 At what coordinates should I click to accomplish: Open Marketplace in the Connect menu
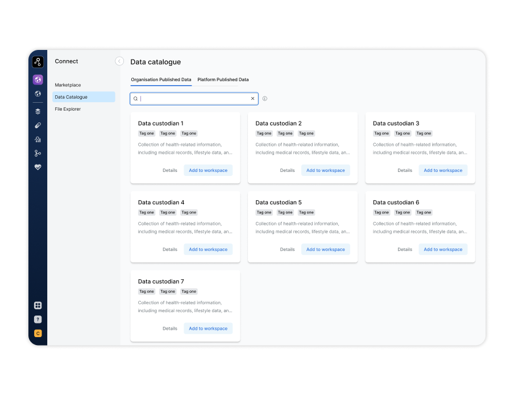click(x=68, y=85)
